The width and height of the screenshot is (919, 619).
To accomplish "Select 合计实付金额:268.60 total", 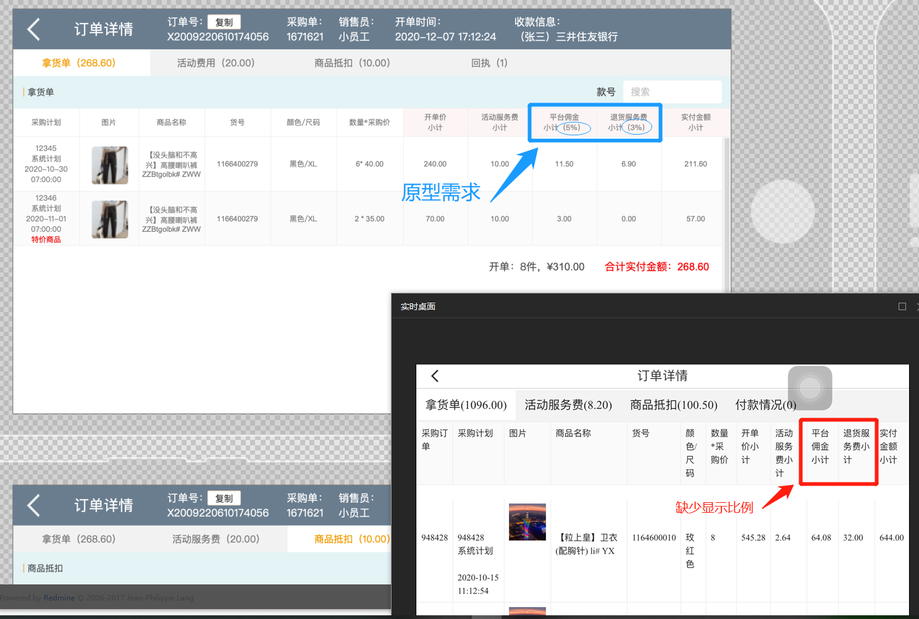I will (x=657, y=267).
